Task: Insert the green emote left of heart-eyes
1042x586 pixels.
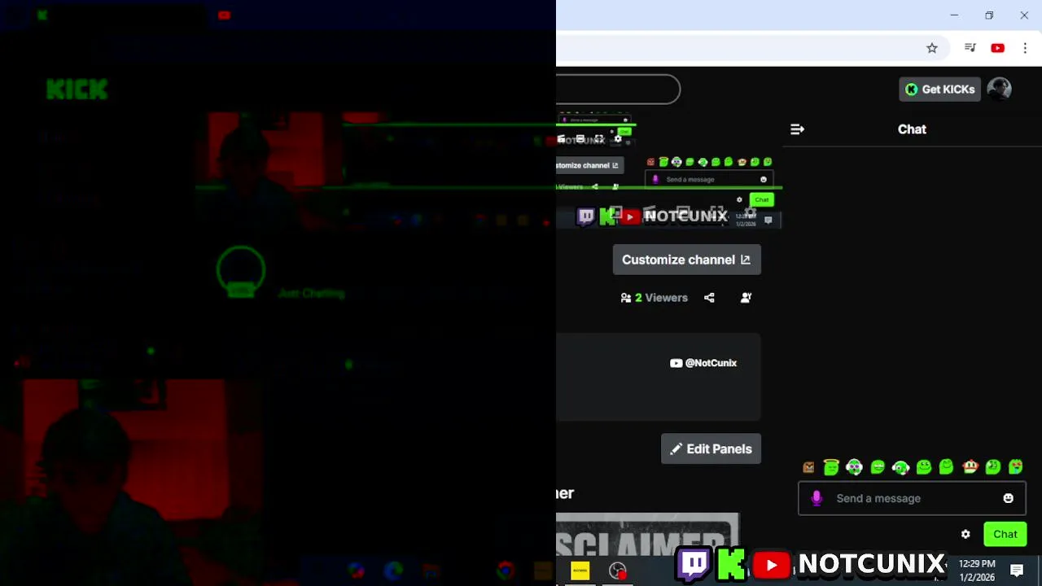Action: pos(993,467)
